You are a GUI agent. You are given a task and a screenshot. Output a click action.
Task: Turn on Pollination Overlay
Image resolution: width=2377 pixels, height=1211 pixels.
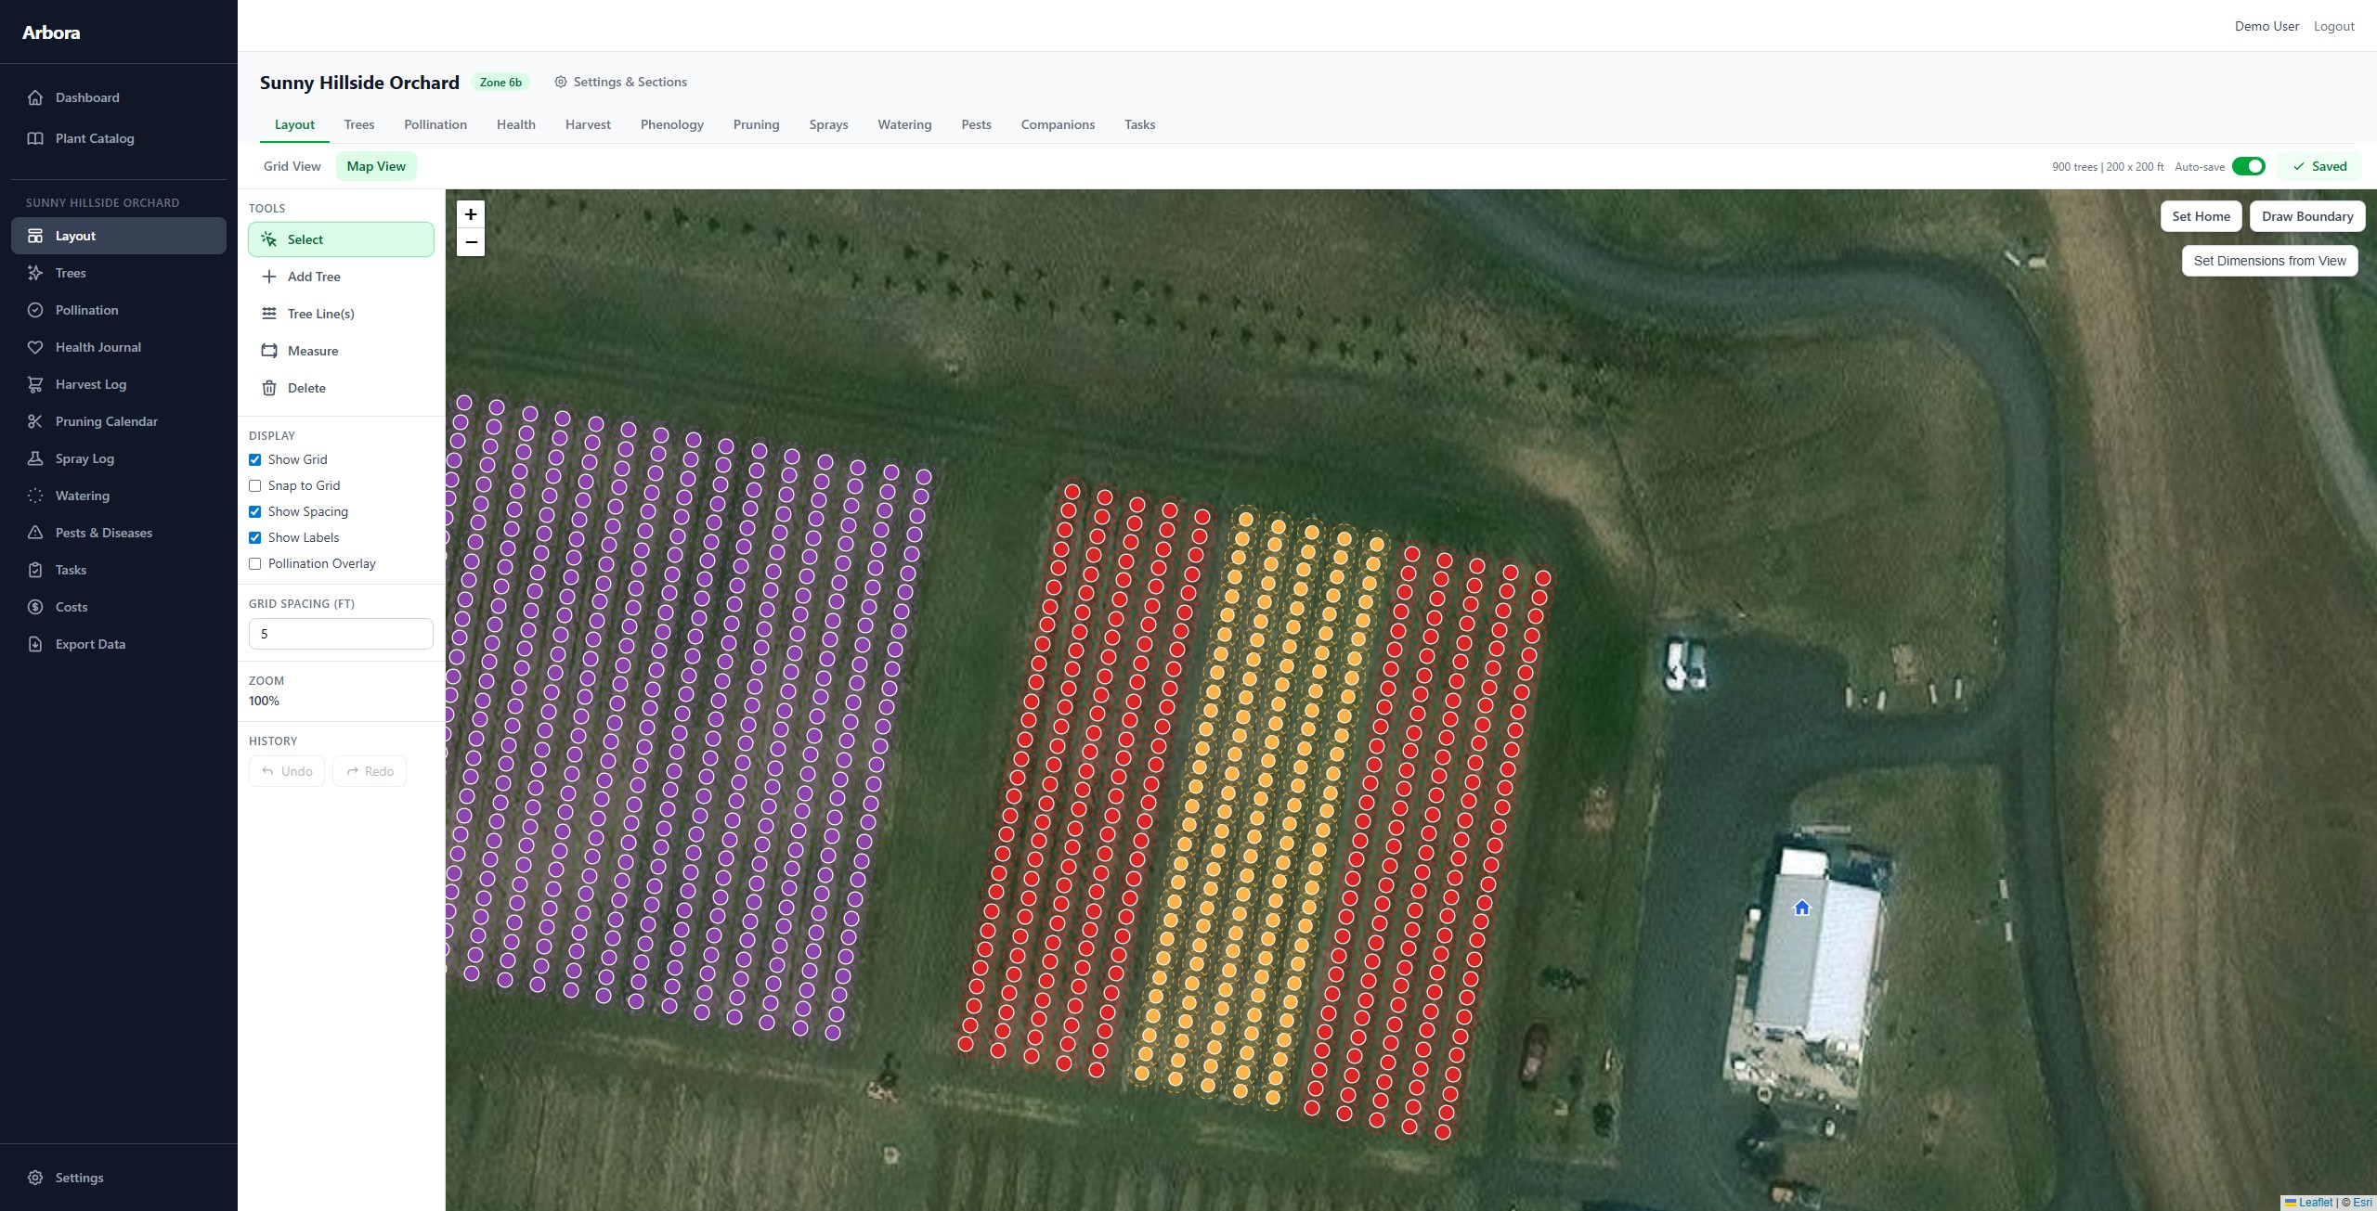[x=254, y=563]
